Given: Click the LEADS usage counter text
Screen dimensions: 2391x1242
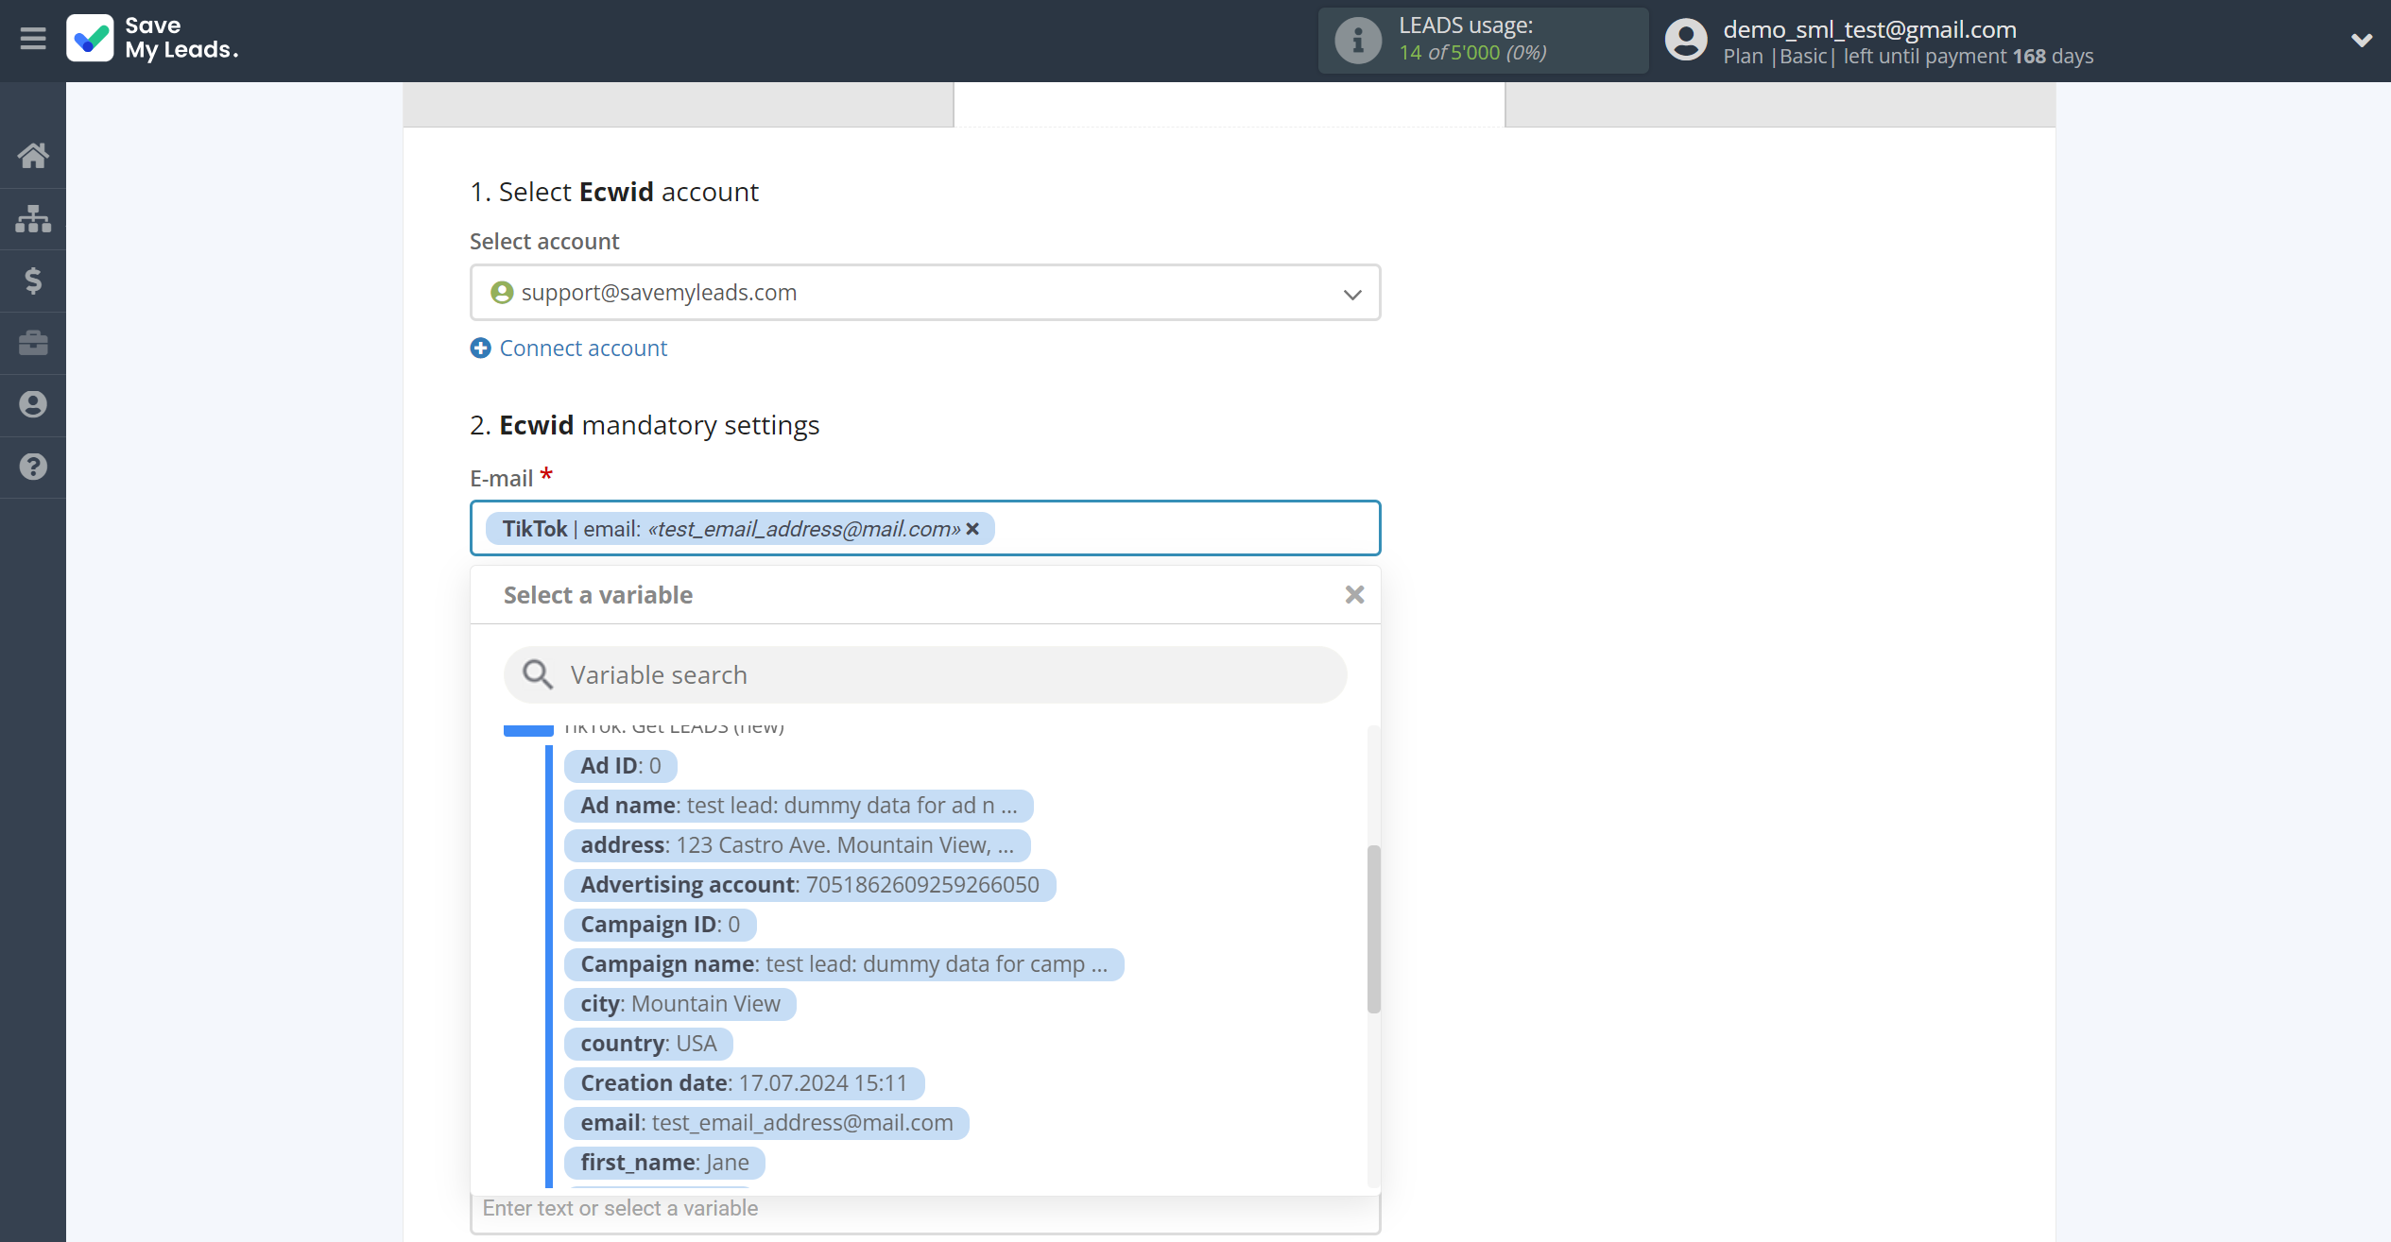Looking at the screenshot, I should click(1472, 53).
